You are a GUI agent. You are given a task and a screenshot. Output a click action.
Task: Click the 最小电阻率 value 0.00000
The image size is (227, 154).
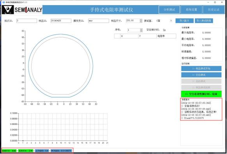[x=206, y=39]
